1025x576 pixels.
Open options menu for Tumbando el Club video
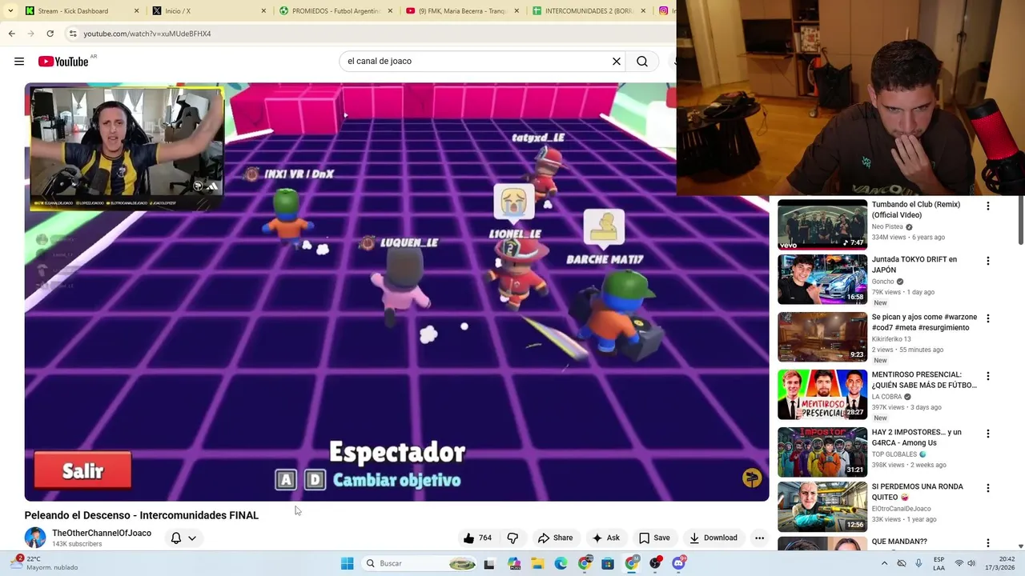[987, 206]
